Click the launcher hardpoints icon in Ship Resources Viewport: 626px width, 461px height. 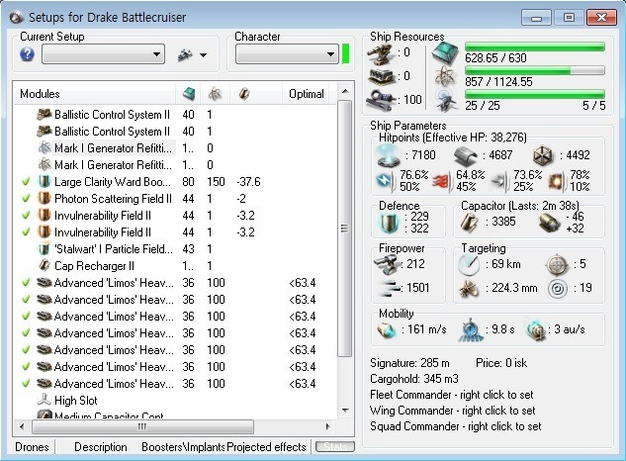point(381,76)
